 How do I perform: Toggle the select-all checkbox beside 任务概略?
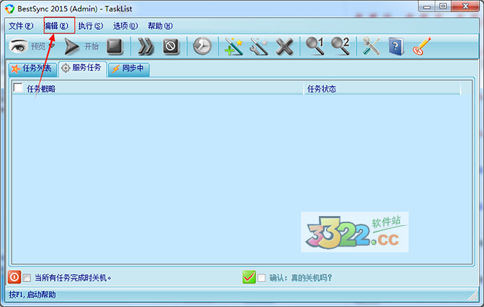click(x=19, y=88)
